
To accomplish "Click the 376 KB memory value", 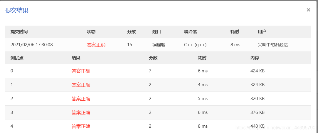I will click(x=258, y=112).
